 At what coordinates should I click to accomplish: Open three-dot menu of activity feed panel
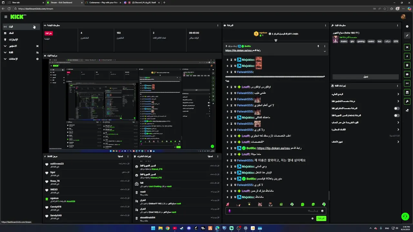pos(128,156)
